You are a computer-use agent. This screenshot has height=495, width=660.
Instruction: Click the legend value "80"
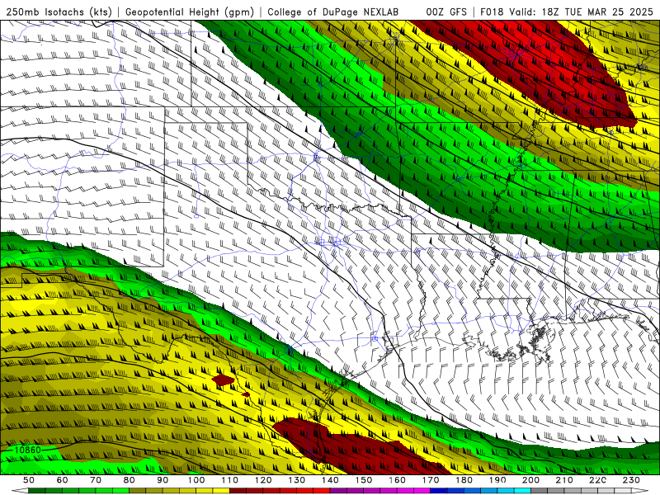point(130,480)
